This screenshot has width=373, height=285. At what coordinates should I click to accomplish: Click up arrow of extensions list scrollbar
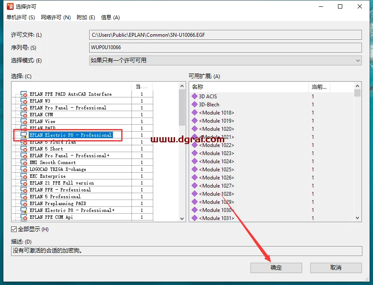tap(357, 86)
